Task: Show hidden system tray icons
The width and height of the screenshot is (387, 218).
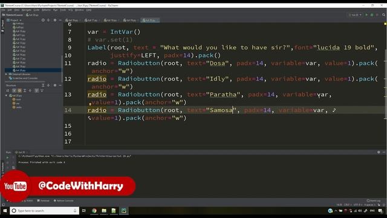Action: click(336, 211)
